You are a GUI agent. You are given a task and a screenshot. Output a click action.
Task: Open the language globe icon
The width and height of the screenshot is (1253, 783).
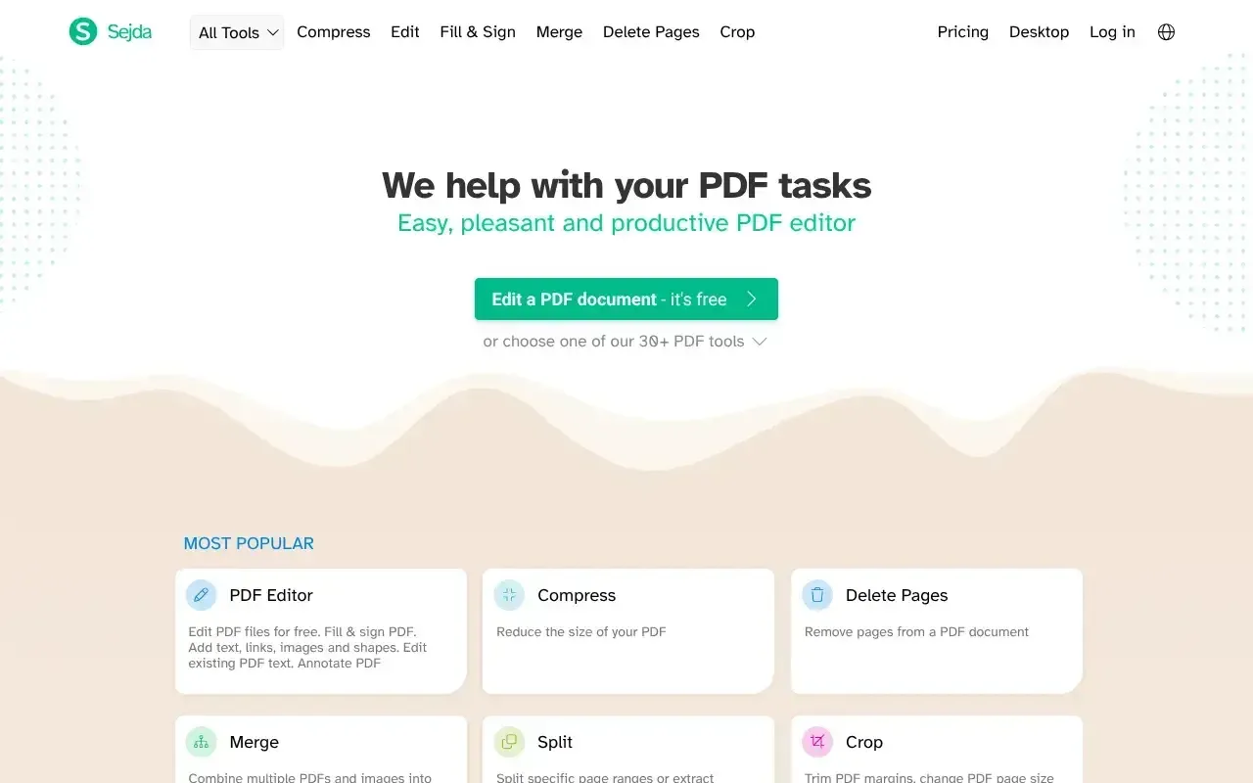click(1166, 32)
